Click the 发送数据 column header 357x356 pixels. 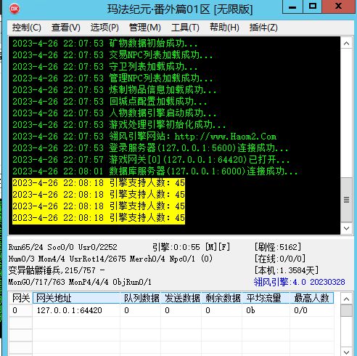coord(181,298)
